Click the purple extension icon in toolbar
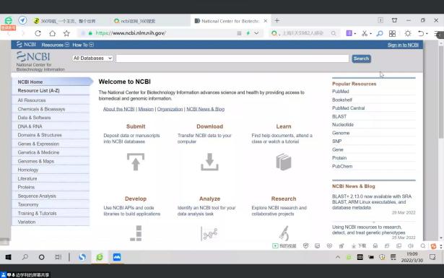444x278 pixels. (349, 33)
